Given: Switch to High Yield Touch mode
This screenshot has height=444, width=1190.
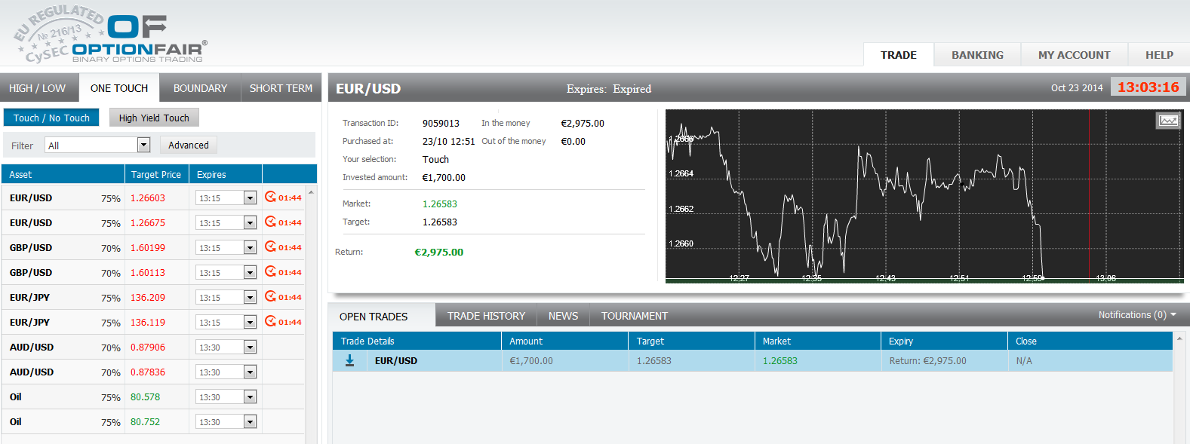Looking at the screenshot, I should 154,118.
